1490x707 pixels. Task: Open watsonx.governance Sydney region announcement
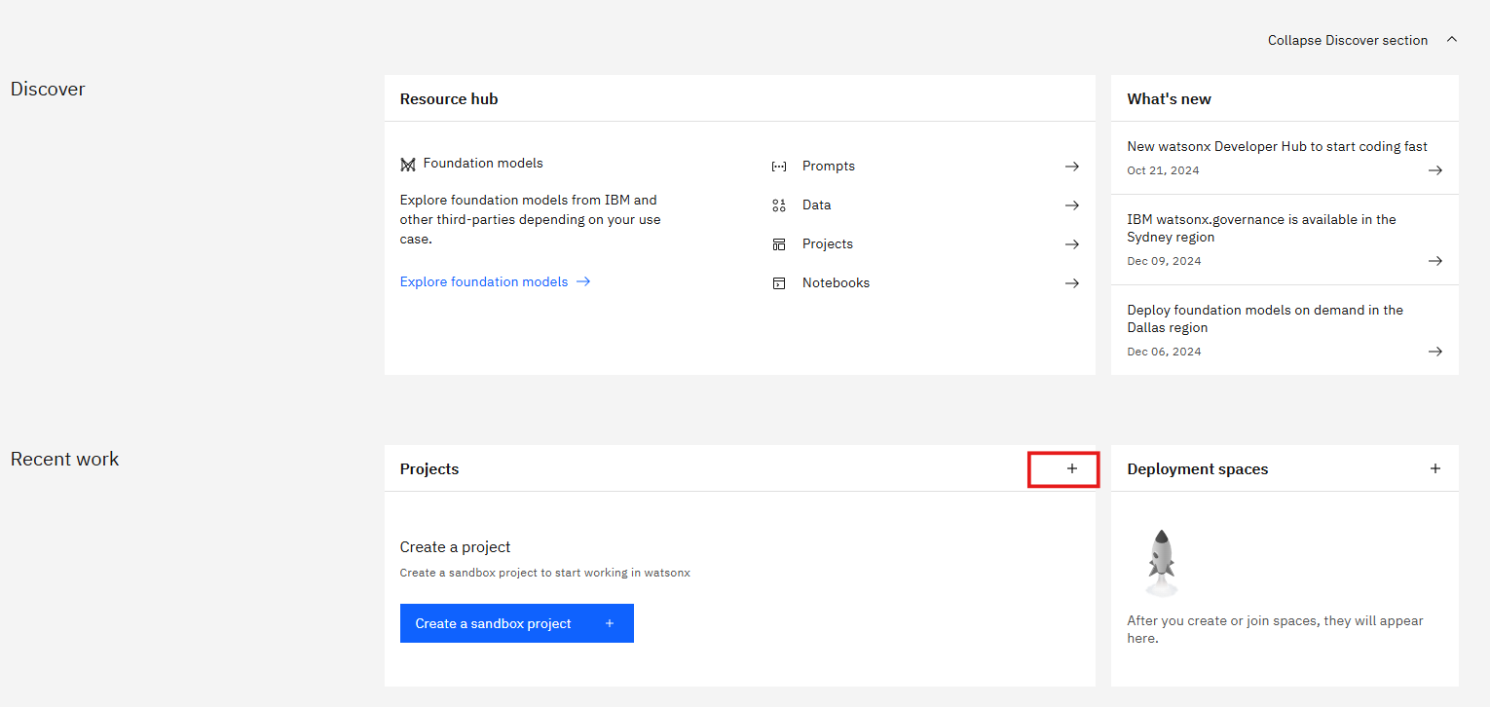pyautogui.click(x=1261, y=229)
